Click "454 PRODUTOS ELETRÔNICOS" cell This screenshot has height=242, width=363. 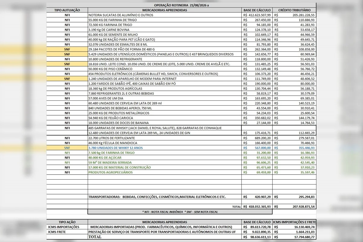coord(165,74)
